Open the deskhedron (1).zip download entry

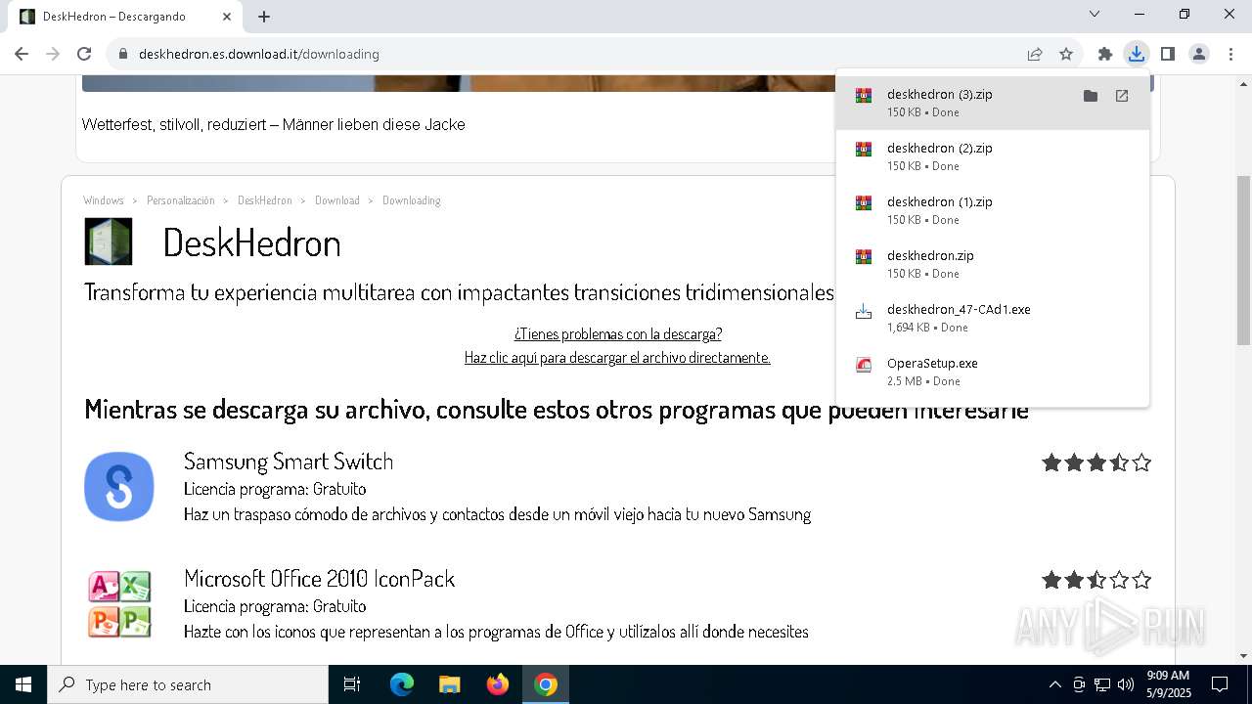[x=993, y=210]
